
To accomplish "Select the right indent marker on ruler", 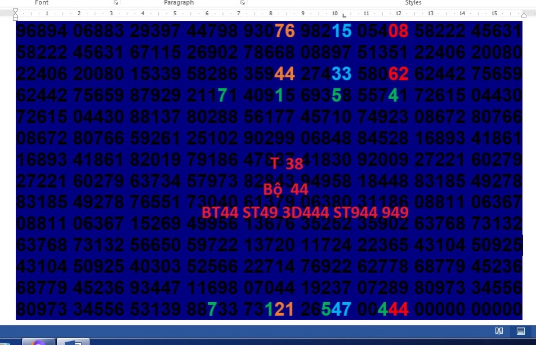I will 524,15.
